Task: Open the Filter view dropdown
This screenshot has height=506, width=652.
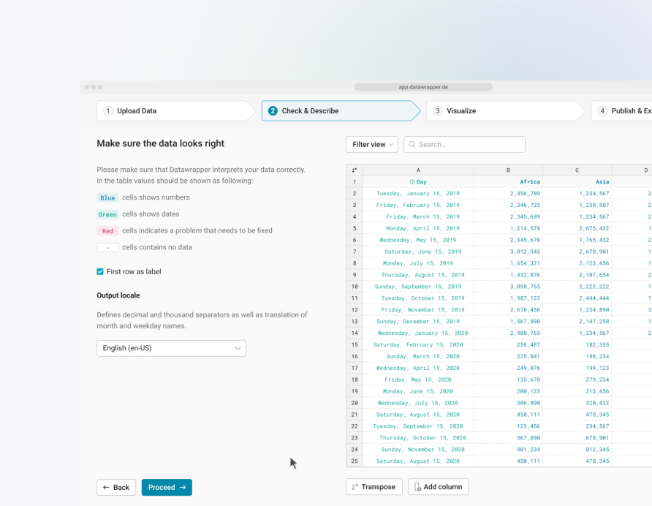Action: (372, 144)
